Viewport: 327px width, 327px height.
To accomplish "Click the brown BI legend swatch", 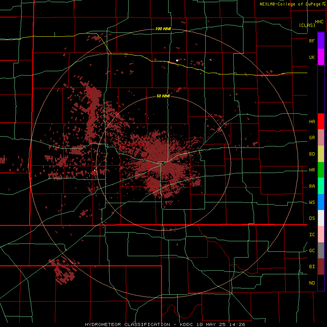I will point(321,267).
